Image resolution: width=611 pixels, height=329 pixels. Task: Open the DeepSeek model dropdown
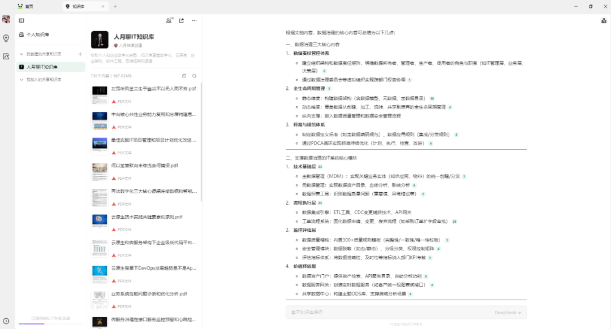[x=505, y=312]
